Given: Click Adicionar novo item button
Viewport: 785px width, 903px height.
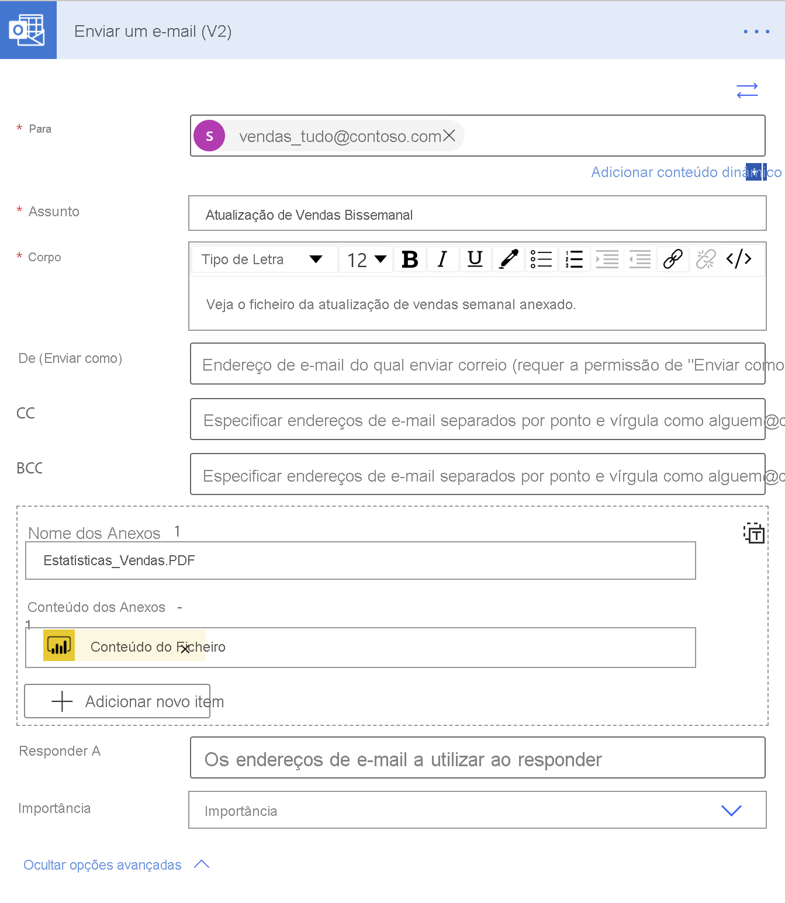Looking at the screenshot, I should pos(117,701).
